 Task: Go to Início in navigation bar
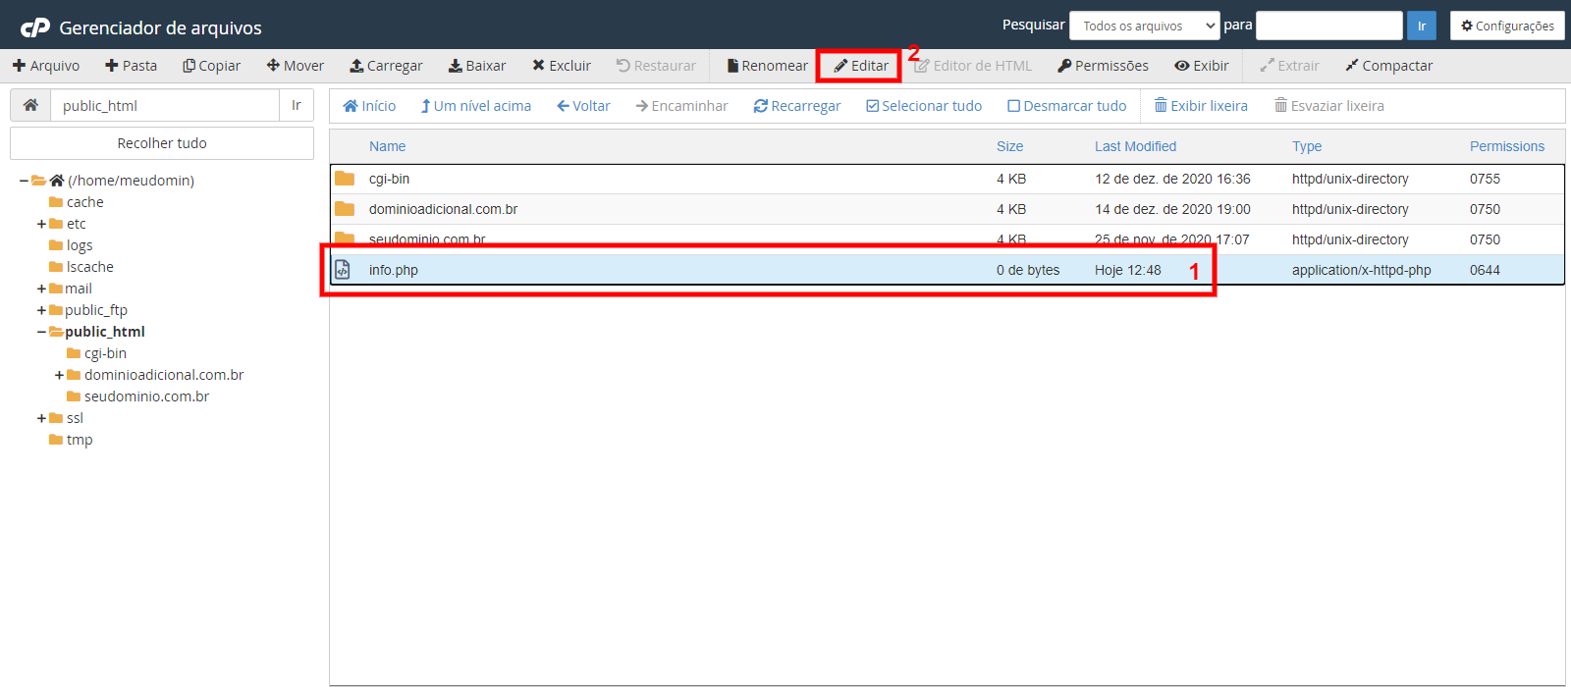(x=369, y=106)
